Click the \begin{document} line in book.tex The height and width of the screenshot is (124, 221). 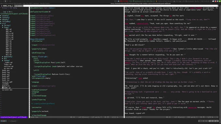(37, 39)
